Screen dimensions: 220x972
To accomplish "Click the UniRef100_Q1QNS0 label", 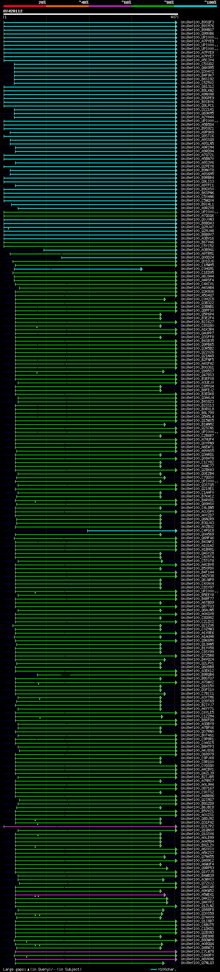I will pos(197,830).
